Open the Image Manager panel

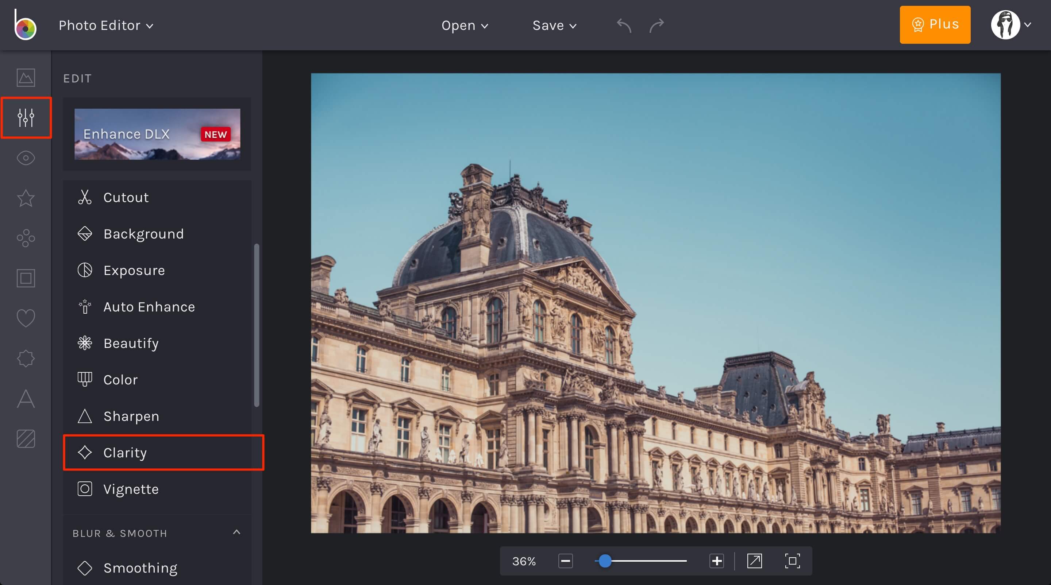[x=26, y=77]
